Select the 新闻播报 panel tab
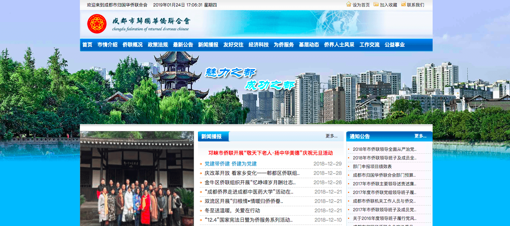The width and height of the screenshot is (510, 226). pos(212,136)
